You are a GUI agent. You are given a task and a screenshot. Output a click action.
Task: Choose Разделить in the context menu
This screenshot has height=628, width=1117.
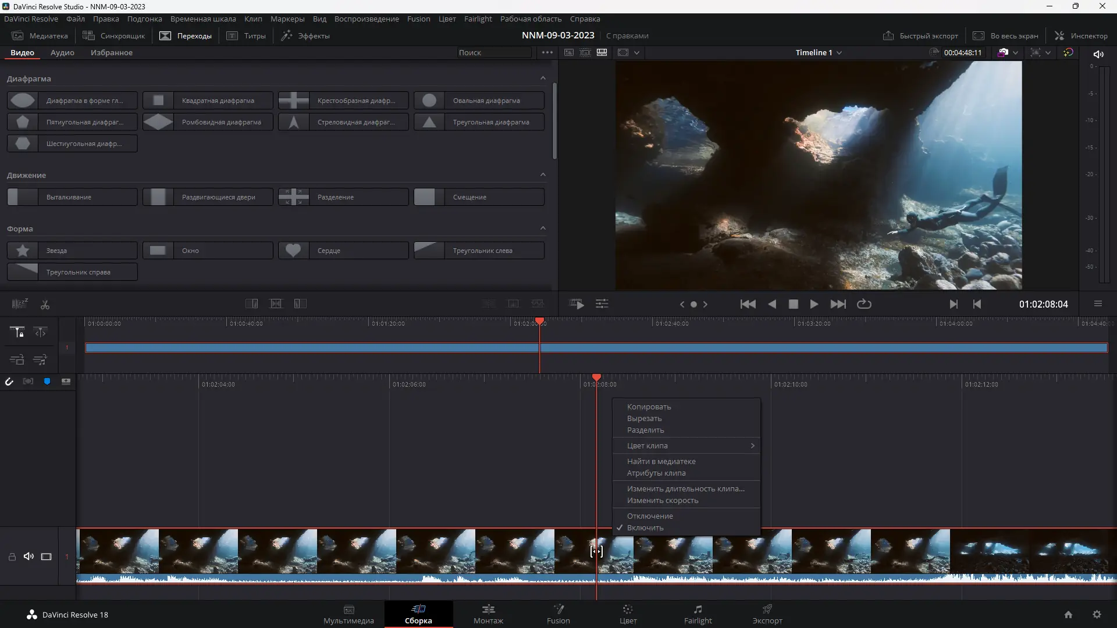coord(645,430)
